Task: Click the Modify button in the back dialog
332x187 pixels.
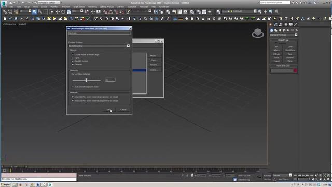Action: pyautogui.click(x=154, y=56)
